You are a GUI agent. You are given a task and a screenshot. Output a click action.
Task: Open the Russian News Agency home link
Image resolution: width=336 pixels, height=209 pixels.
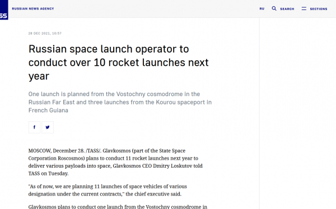[x=33, y=9]
